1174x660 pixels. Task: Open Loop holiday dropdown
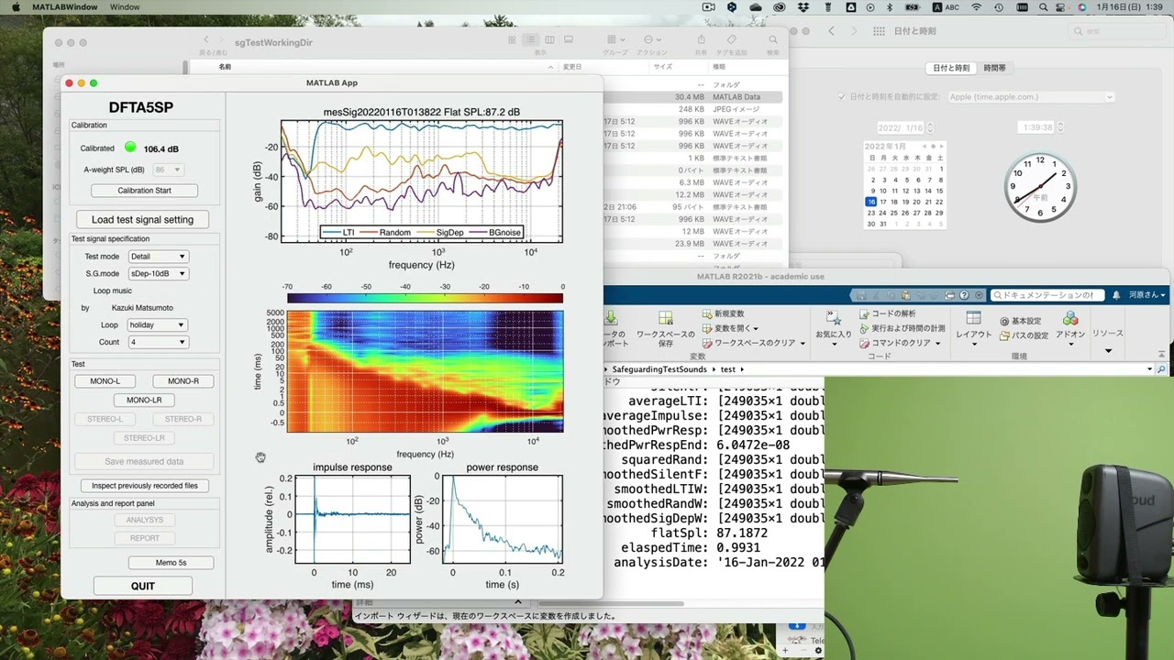tap(158, 324)
